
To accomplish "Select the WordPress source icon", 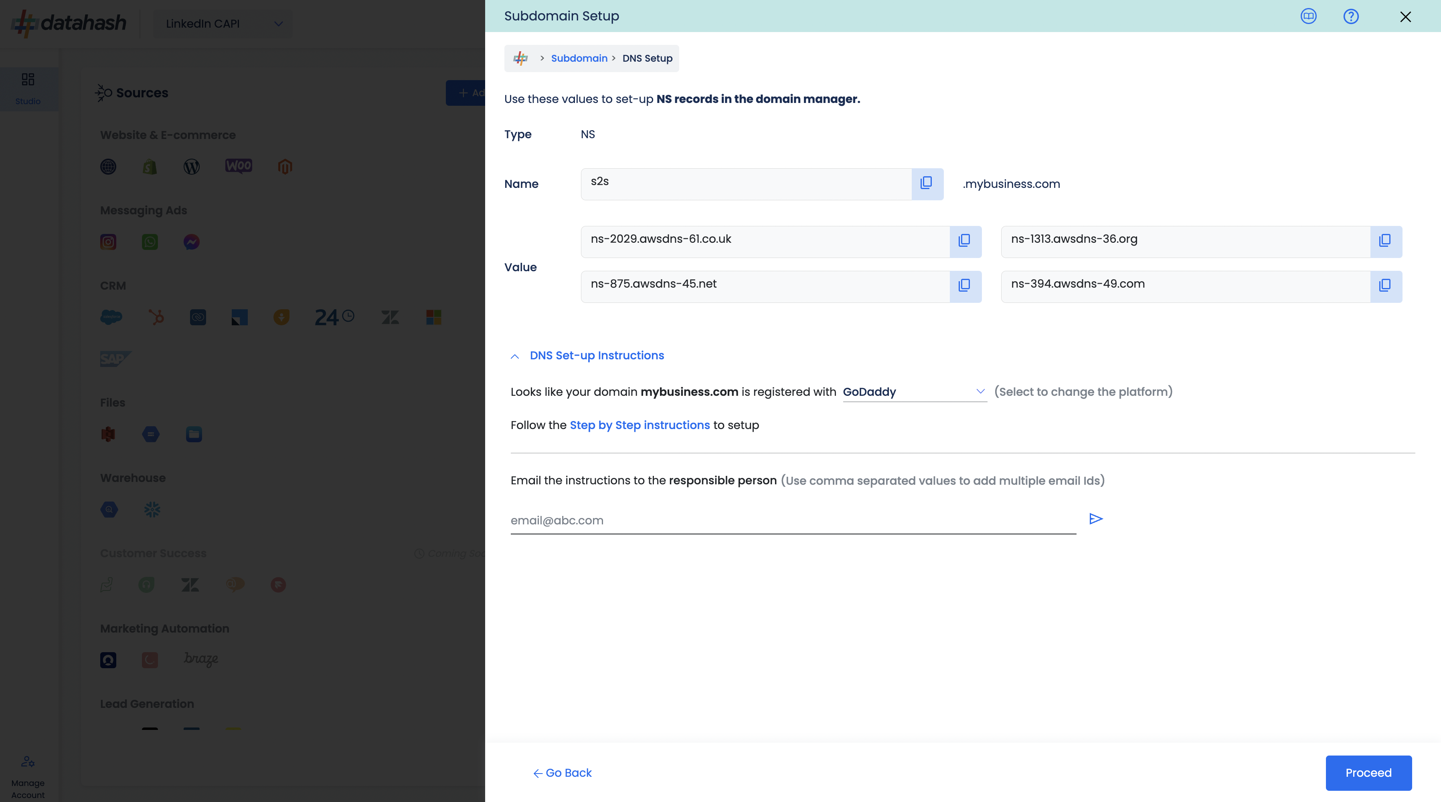I will (191, 167).
